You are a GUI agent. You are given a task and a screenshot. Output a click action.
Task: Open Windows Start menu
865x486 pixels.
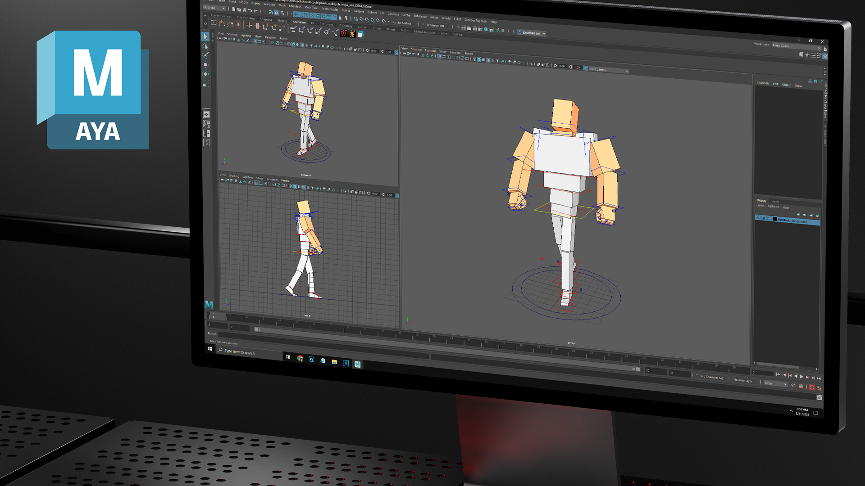click(210, 349)
